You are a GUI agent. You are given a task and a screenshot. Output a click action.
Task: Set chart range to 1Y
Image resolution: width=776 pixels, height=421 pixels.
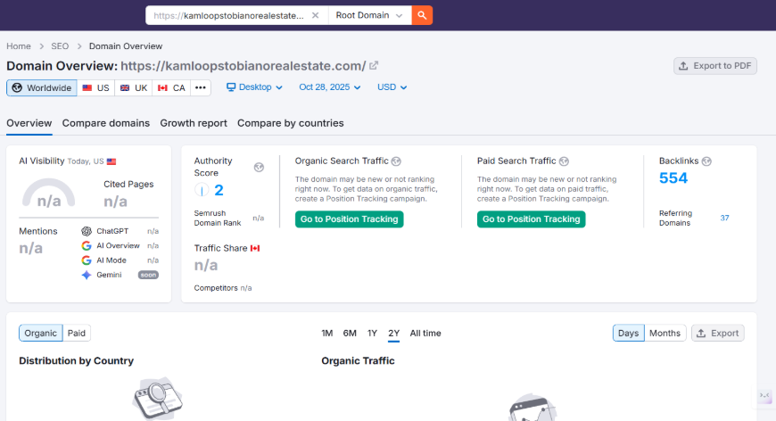[x=372, y=334]
